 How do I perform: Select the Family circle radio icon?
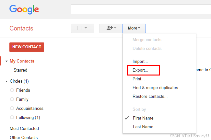[x=12, y=99]
